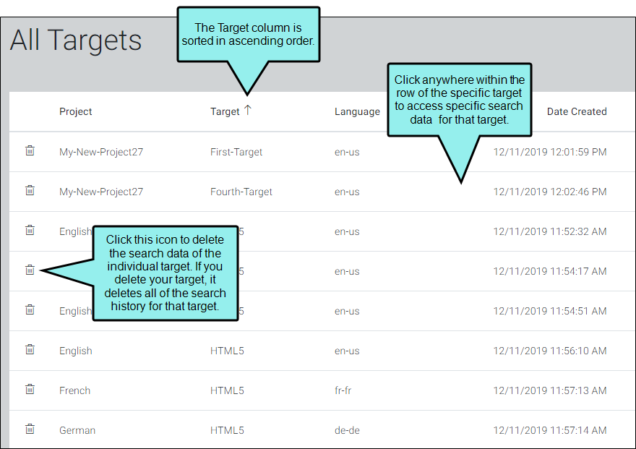Open My-New-Project27 First-Target row

(322, 152)
